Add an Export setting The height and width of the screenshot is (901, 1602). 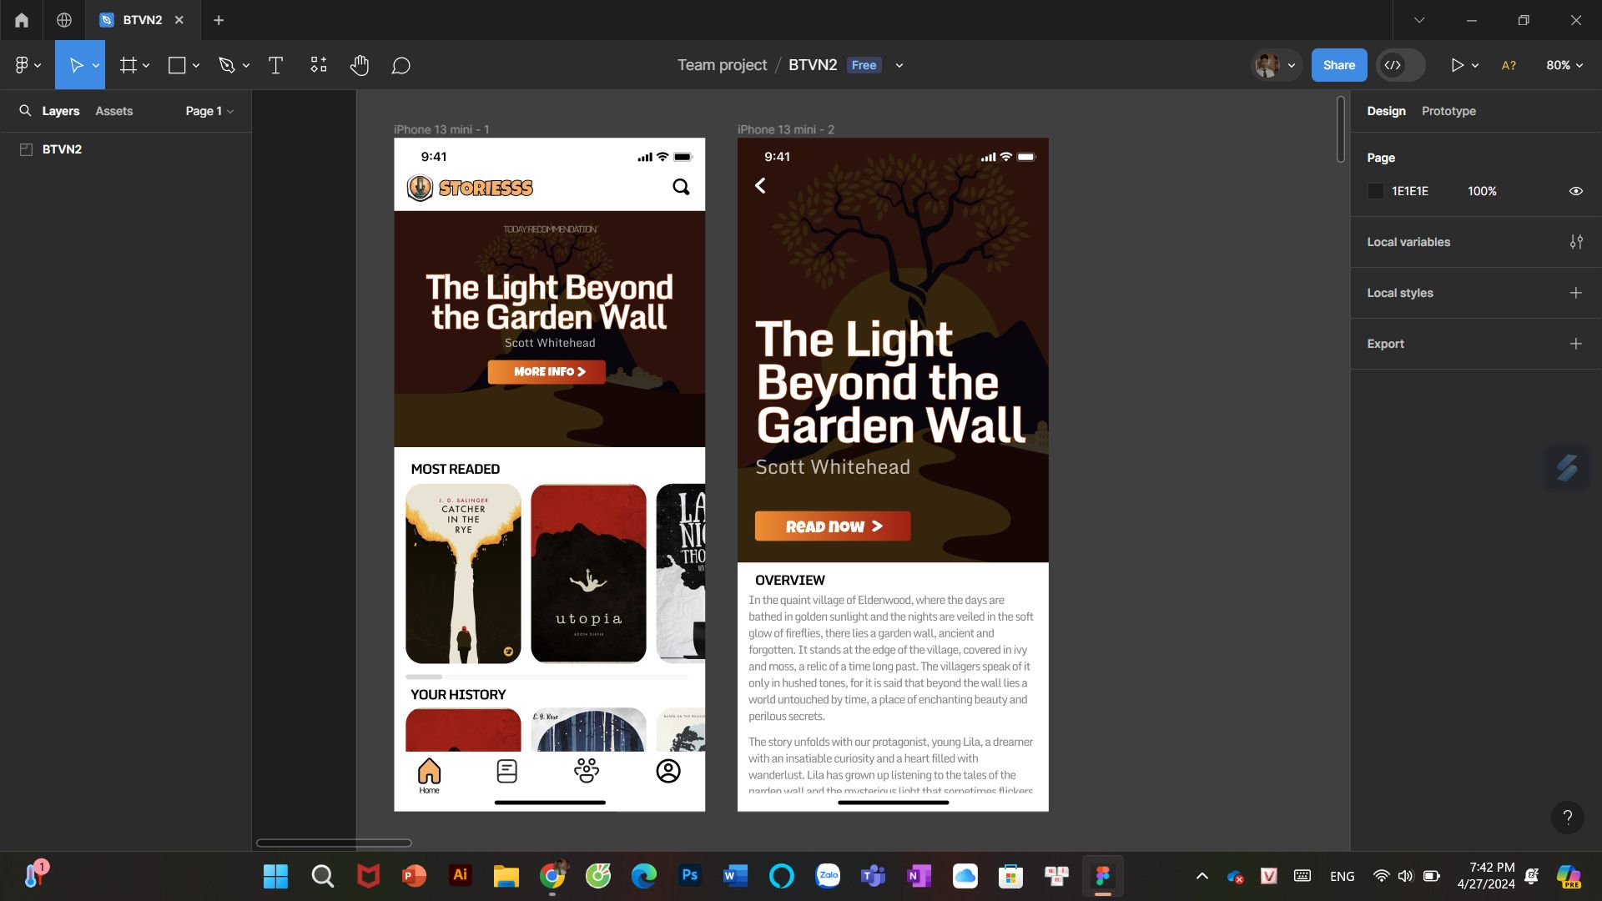coord(1576,344)
